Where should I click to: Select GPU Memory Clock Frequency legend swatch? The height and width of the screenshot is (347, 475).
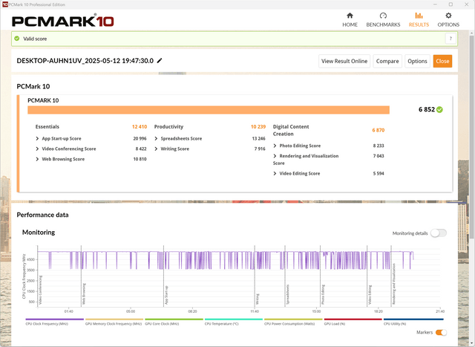(114, 319)
